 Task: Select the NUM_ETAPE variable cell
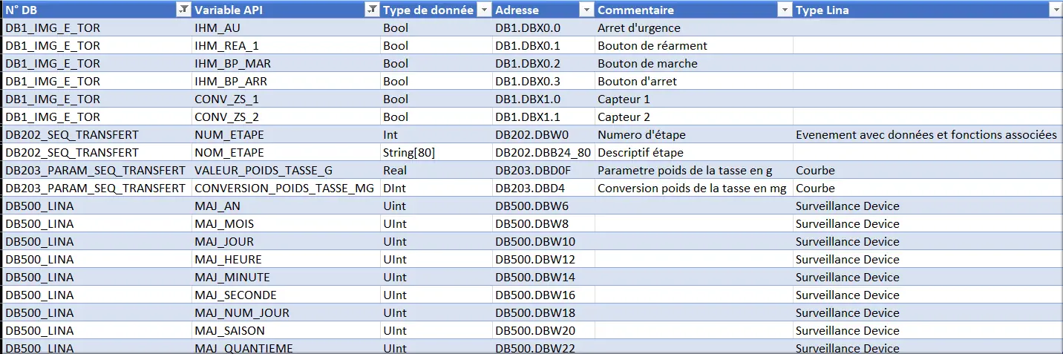(x=286, y=134)
